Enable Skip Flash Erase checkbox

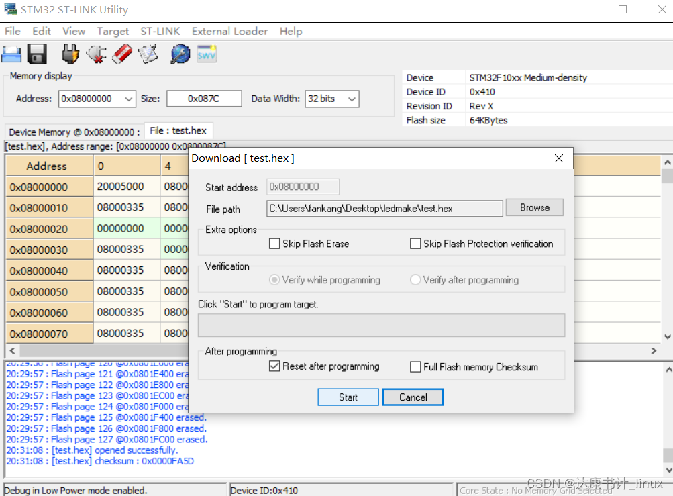[274, 244]
